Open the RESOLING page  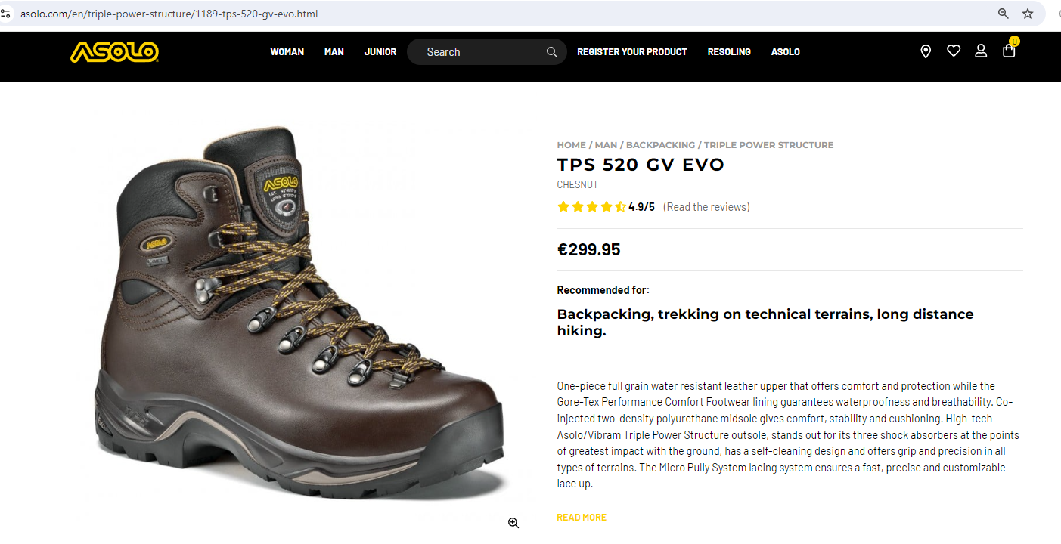[x=729, y=52]
